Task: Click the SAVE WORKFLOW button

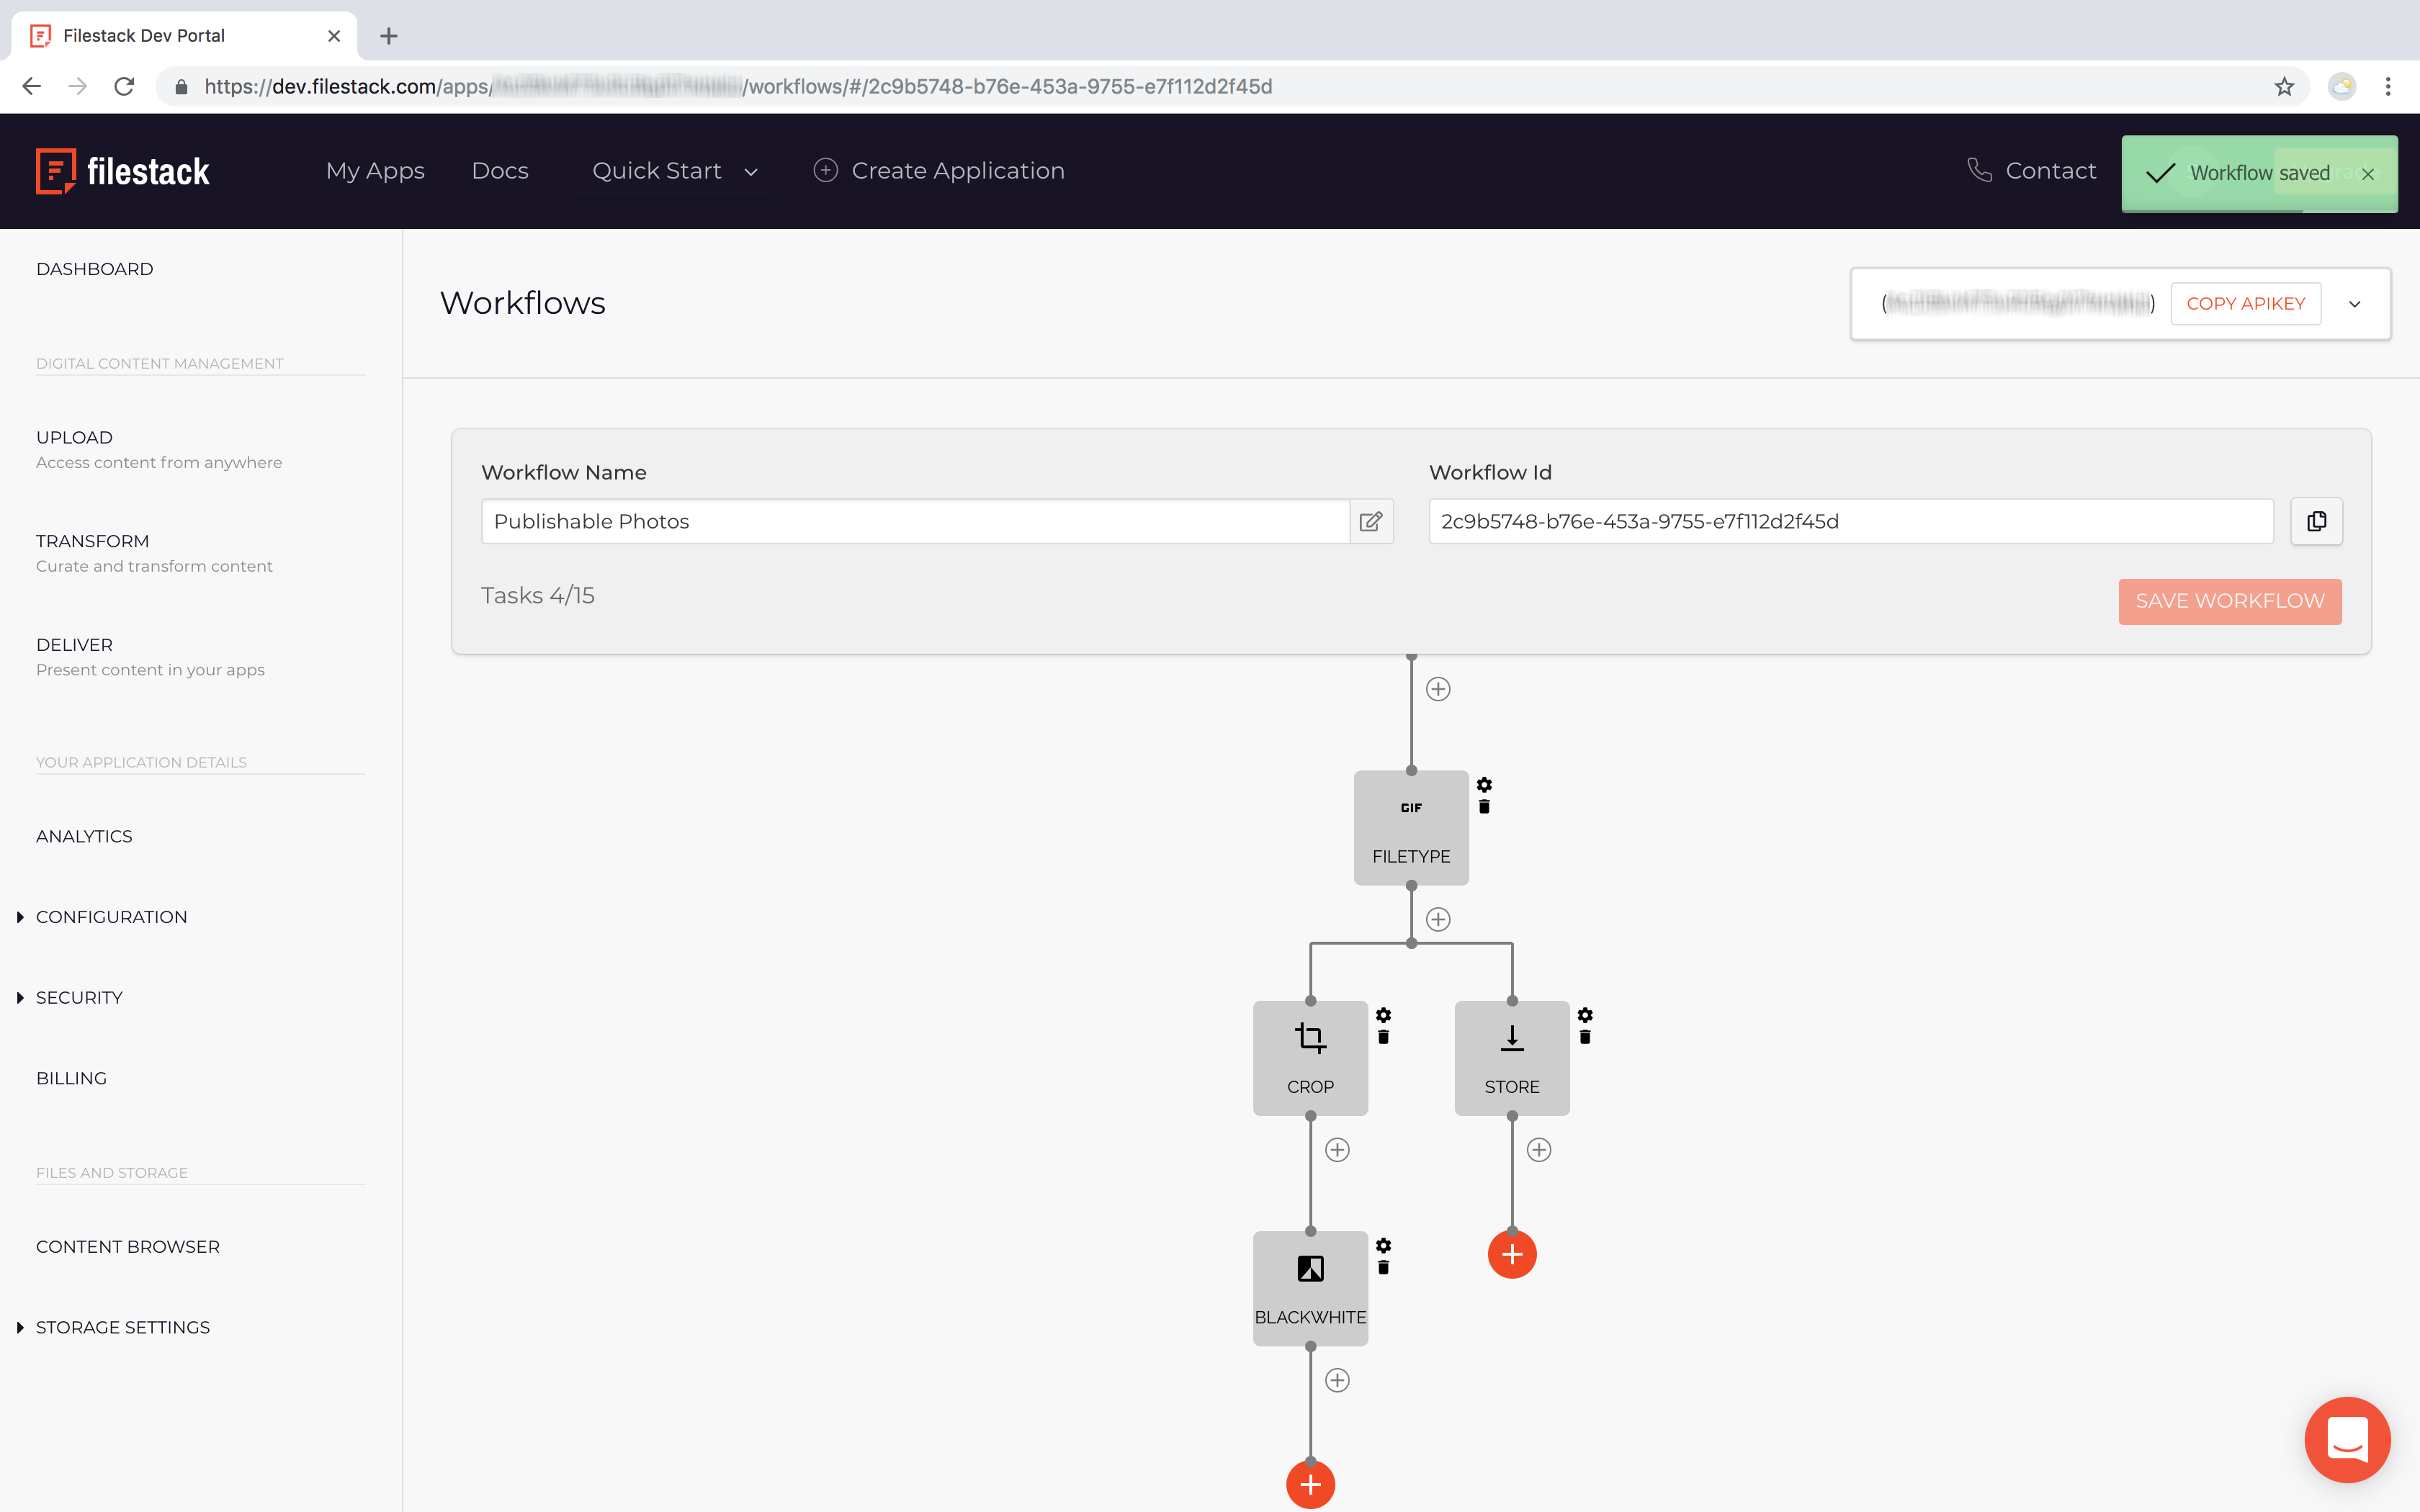Action: [x=2230, y=601]
